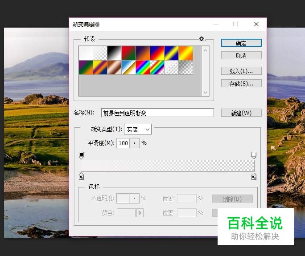Select the full spectrum rainbow preset
The height and width of the screenshot is (256, 305).
tap(143, 67)
